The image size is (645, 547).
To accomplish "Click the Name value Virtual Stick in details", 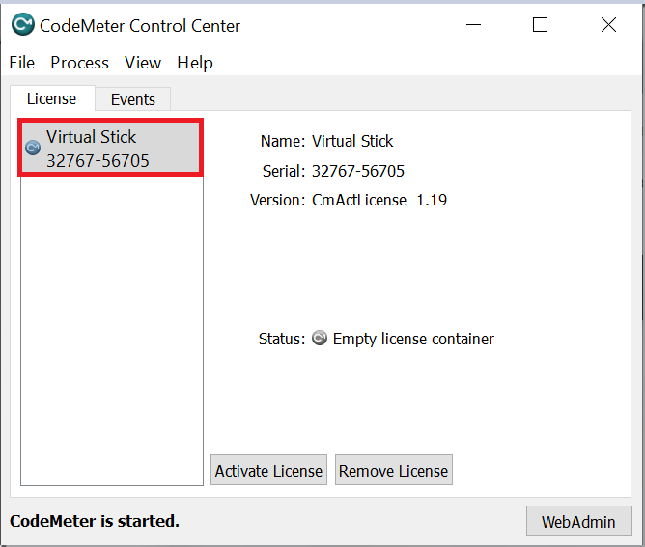I will tap(352, 142).
